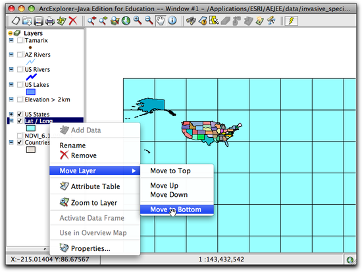Click the Zoom to Full Extent globe
The image size is (362, 272).
coord(126,20)
